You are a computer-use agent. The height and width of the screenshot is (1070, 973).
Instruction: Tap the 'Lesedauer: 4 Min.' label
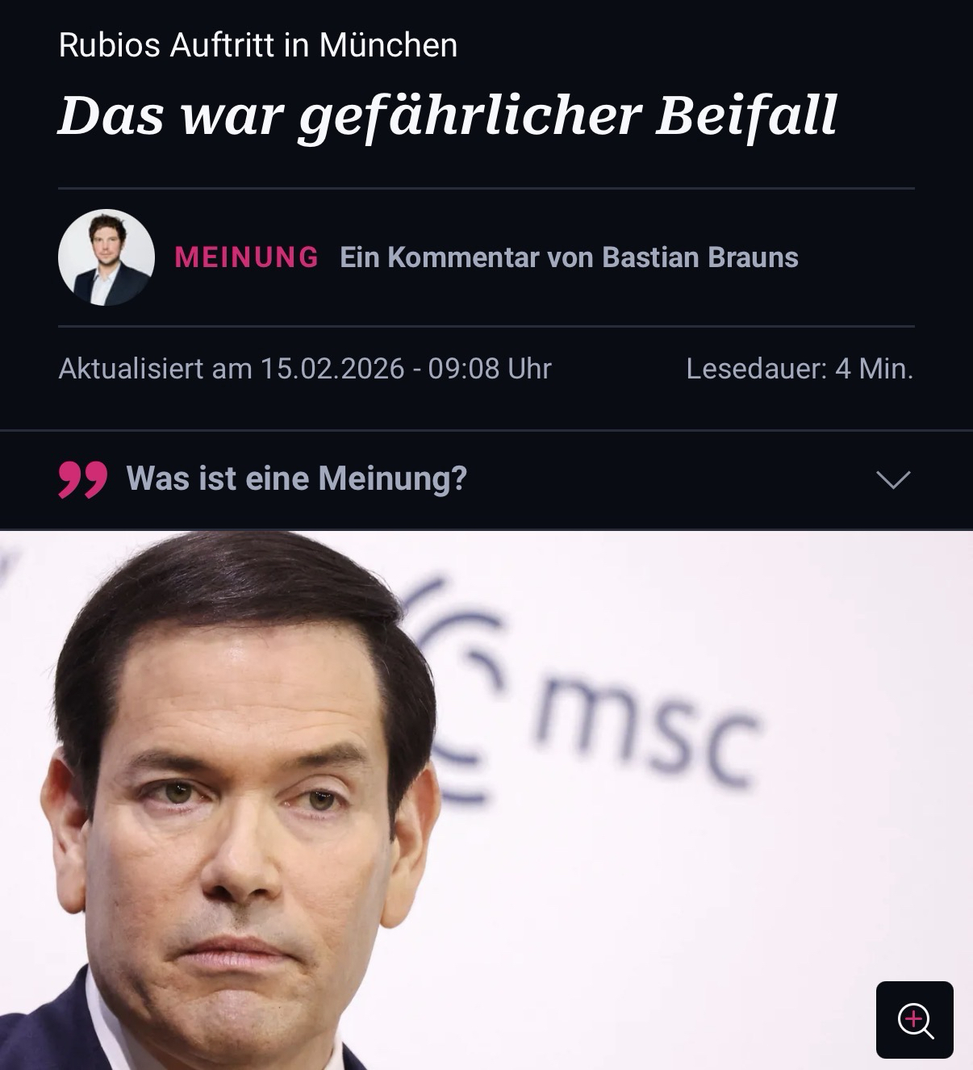click(x=800, y=369)
